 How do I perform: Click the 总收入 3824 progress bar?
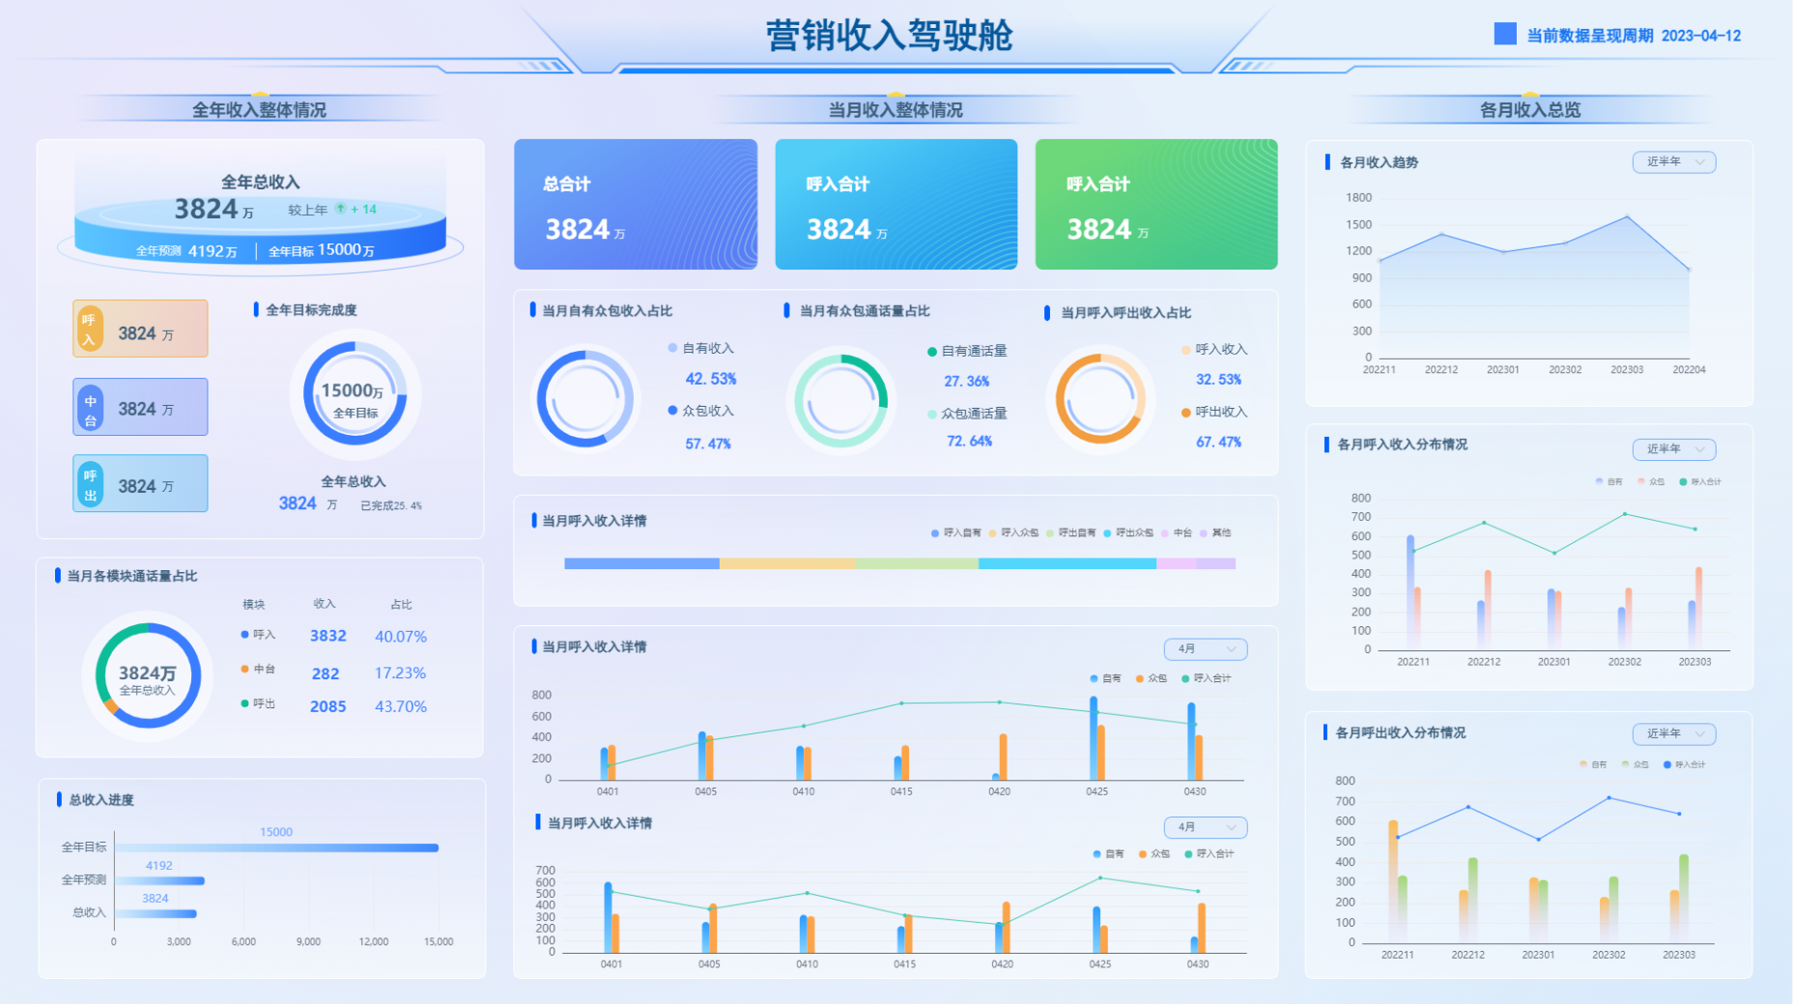tap(156, 913)
